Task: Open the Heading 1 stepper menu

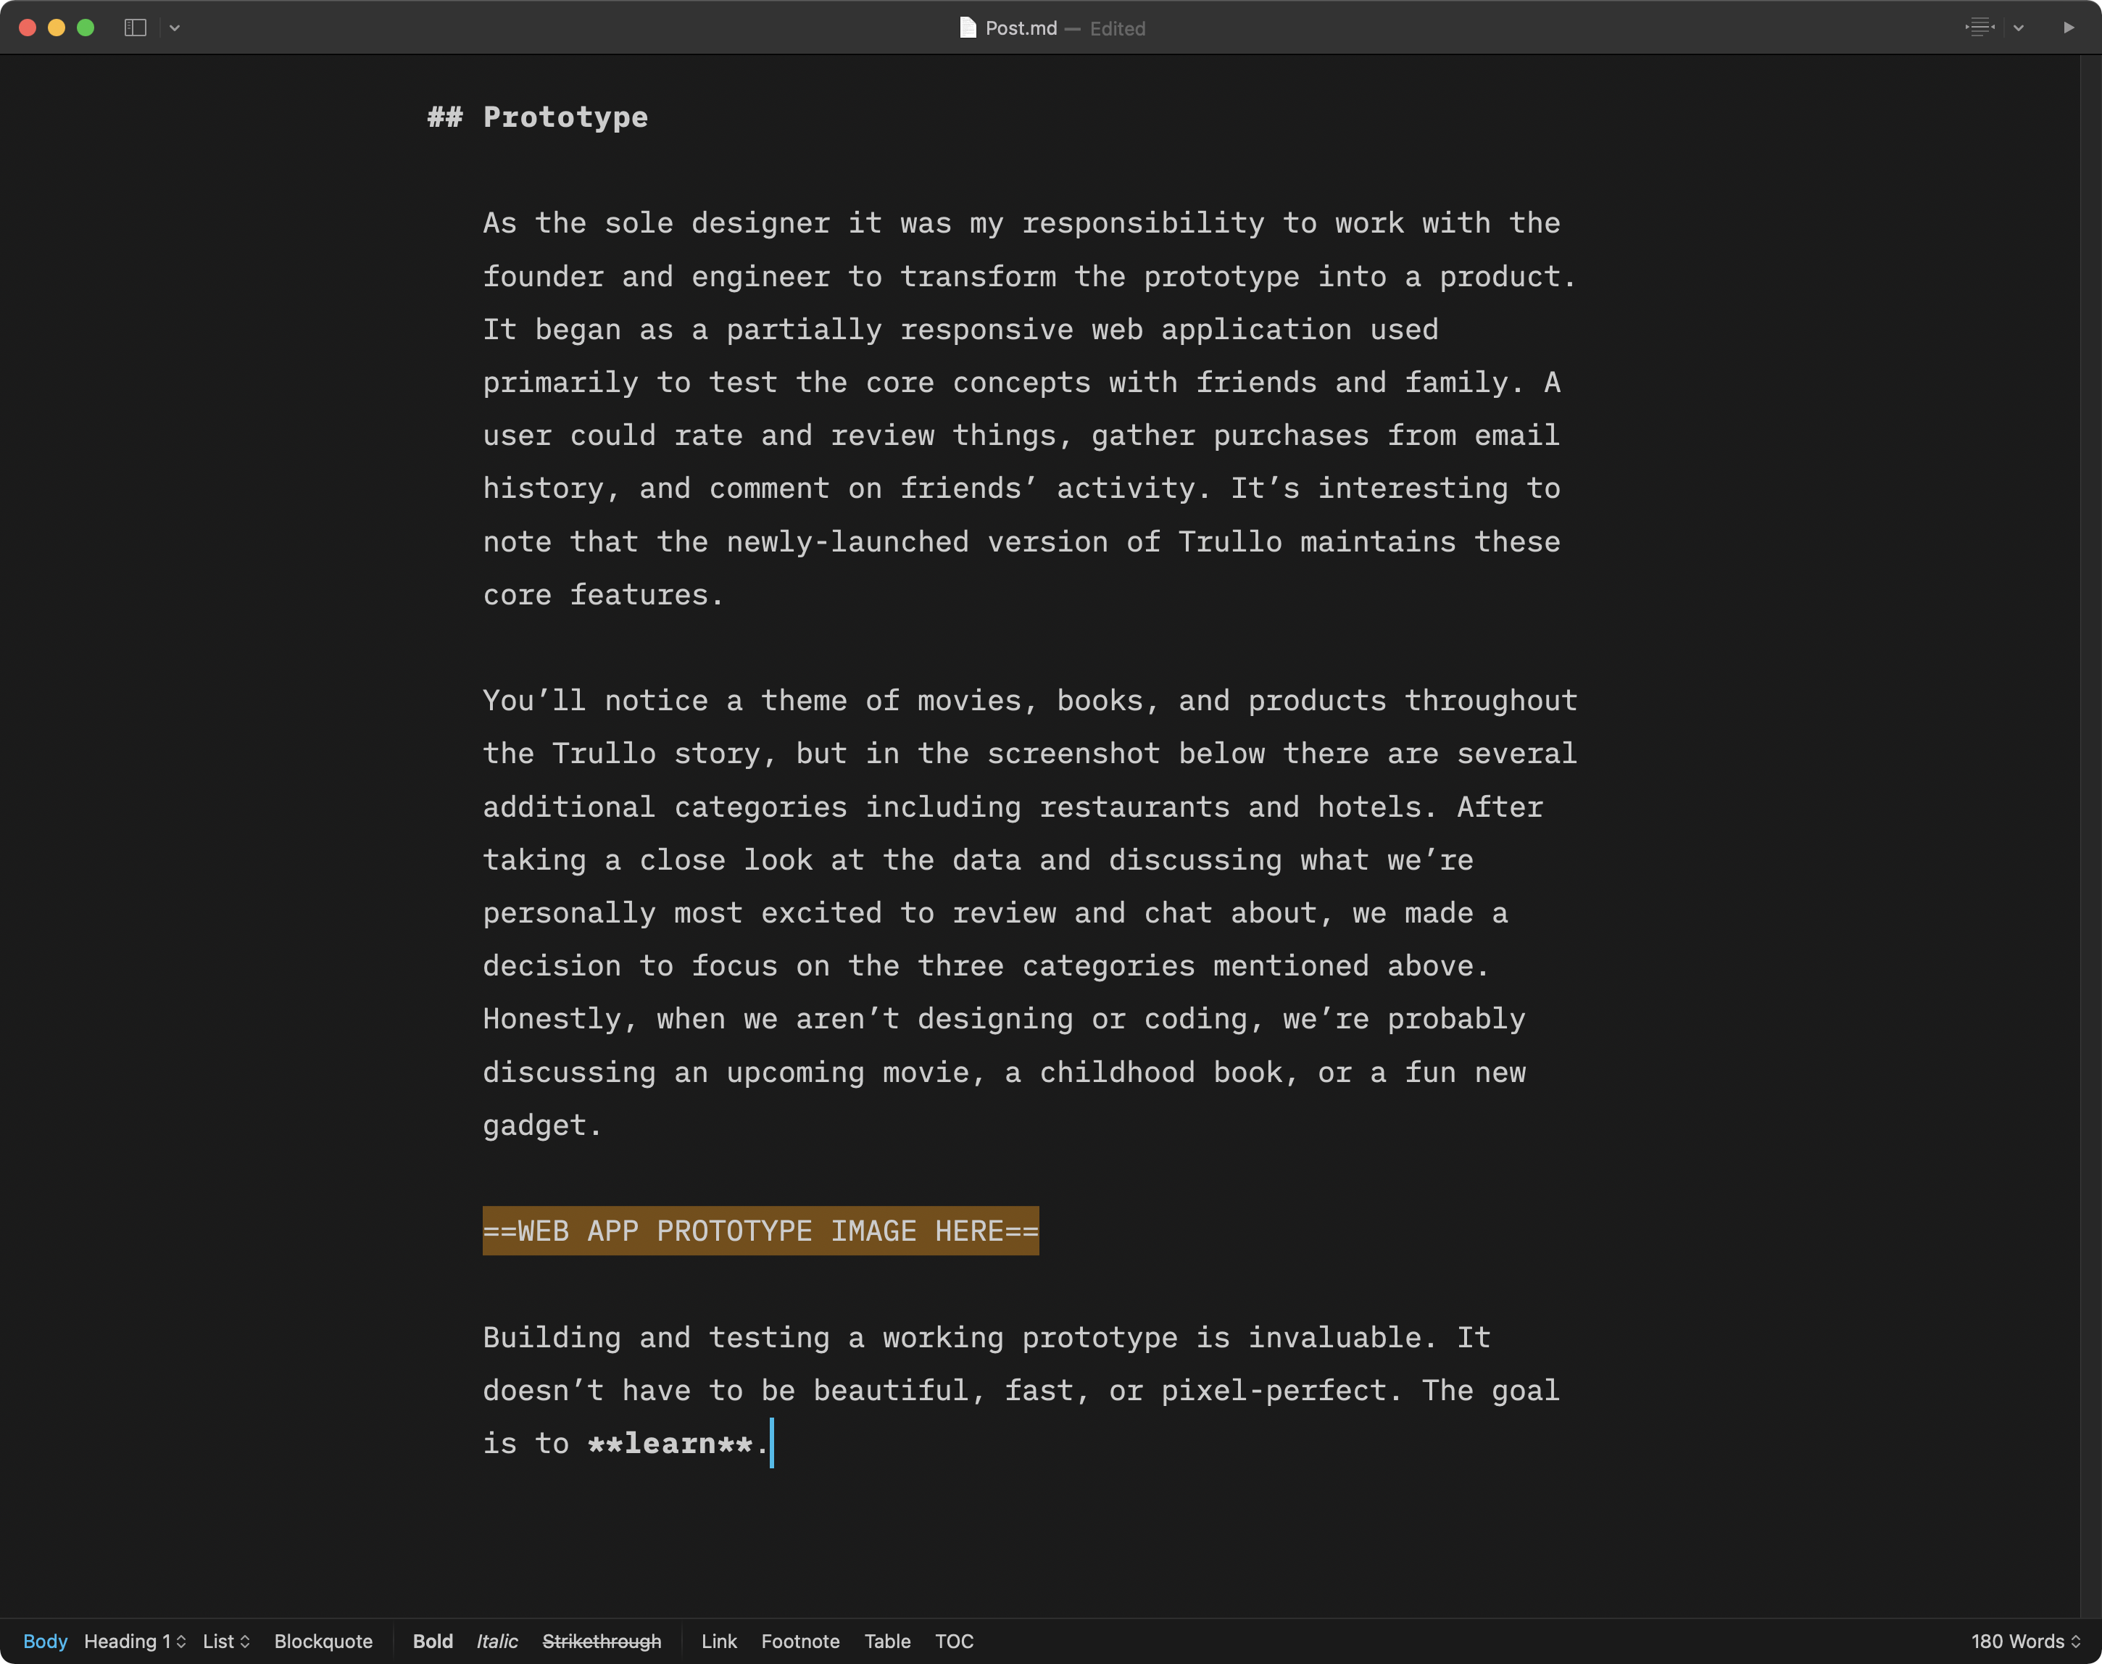Action: click(135, 1641)
